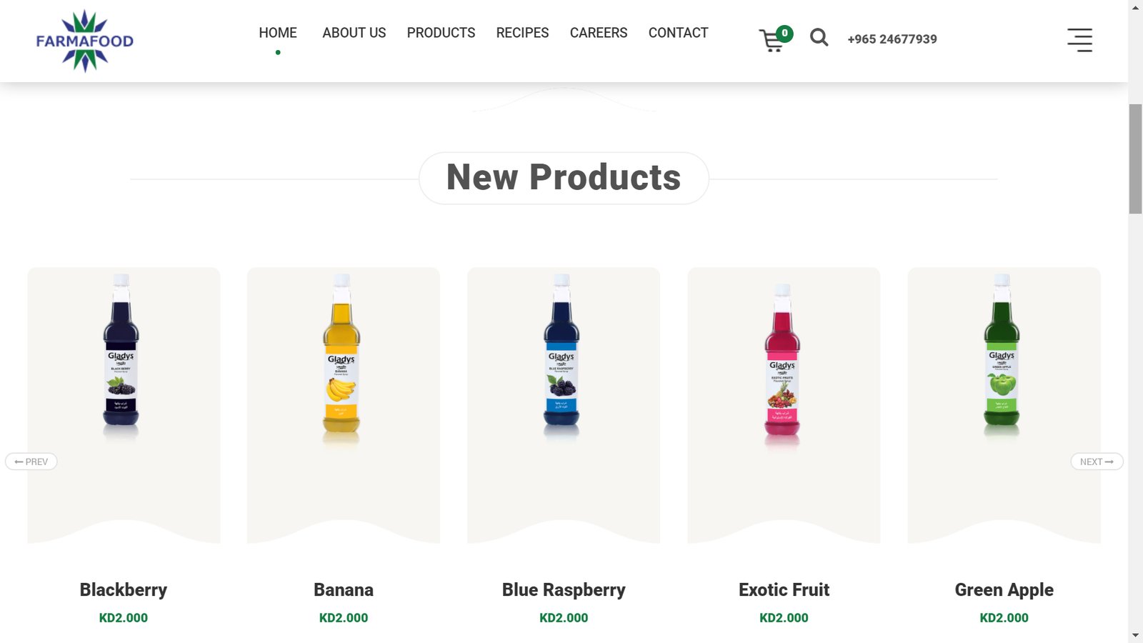The width and height of the screenshot is (1143, 643).
Task: Advance carousel with NEXT button
Action: 1097,462
